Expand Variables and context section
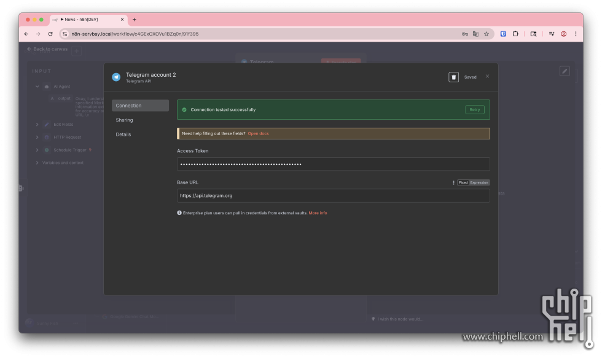 click(x=37, y=163)
